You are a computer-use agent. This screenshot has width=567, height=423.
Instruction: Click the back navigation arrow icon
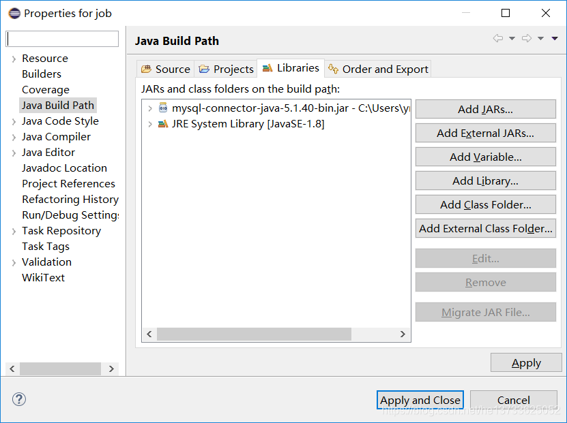tap(498, 38)
